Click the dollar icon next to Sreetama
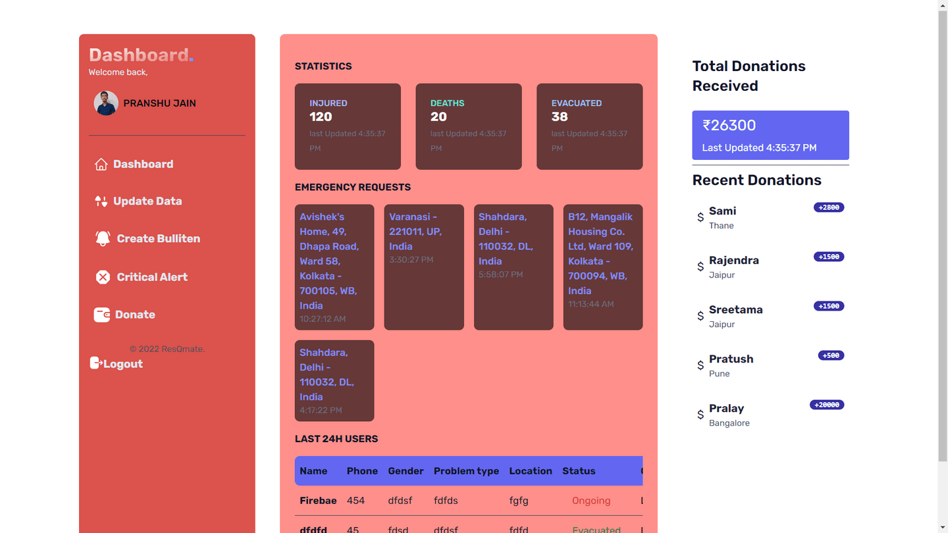 pyautogui.click(x=700, y=316)
